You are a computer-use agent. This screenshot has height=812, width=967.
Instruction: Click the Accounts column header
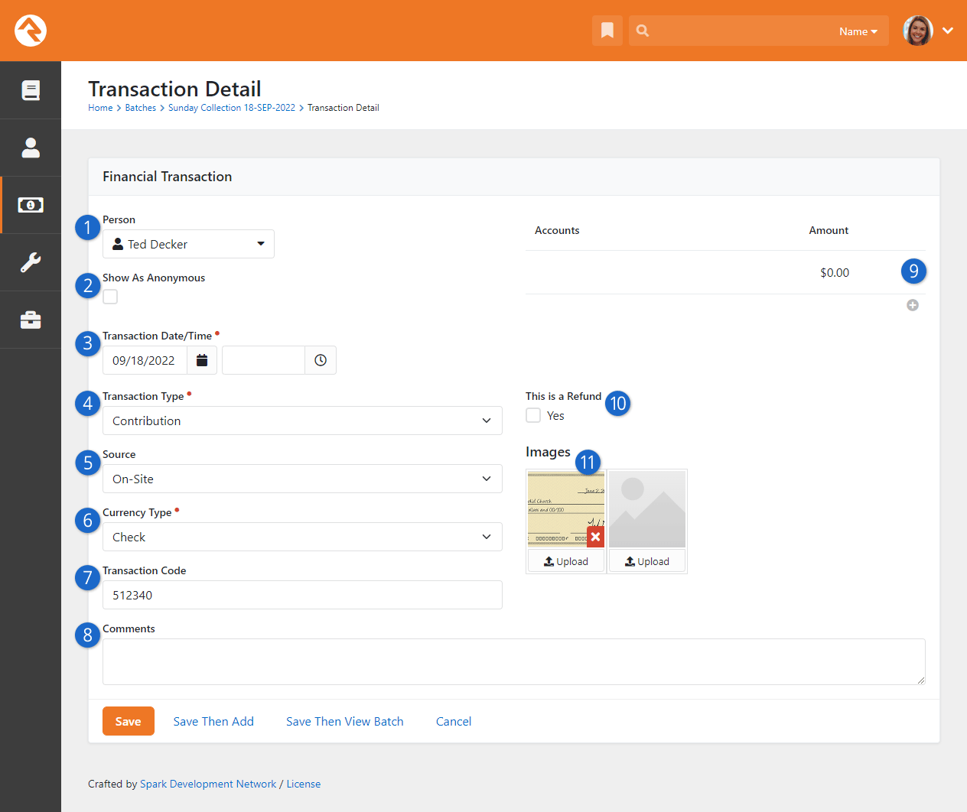[557, 230]
